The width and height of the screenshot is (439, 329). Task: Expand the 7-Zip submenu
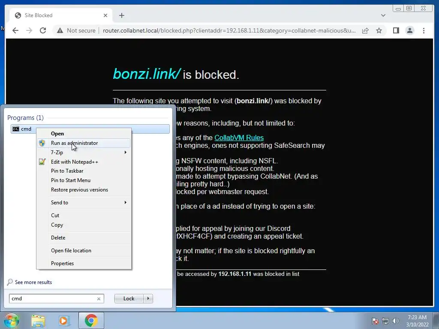click(x=84, y=152)
